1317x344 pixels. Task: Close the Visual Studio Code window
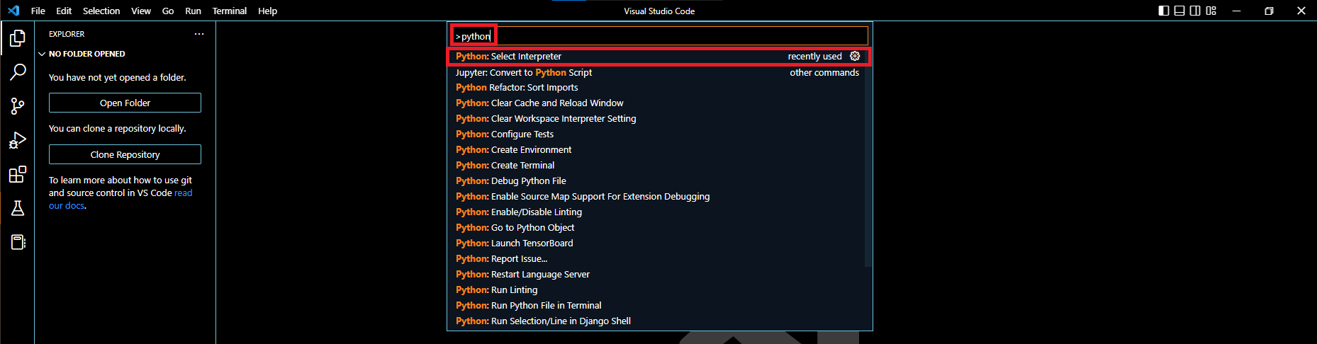[1301, 11]
